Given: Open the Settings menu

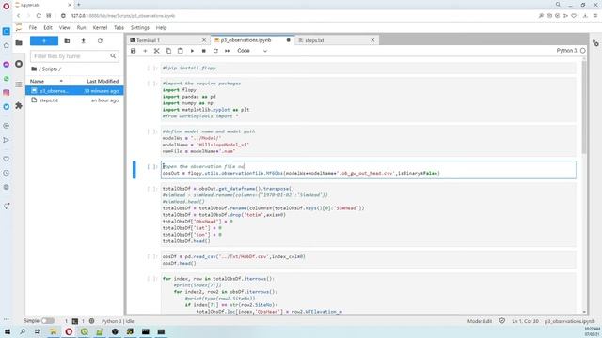Looking at the screenshot, I should tap(140, 27).
